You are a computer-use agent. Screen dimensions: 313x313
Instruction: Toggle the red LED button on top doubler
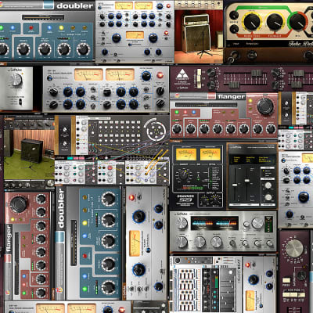coord(31,28)
